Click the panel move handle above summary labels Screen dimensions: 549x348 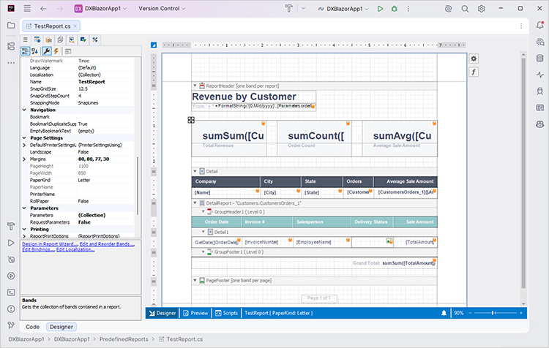(191, 120)
